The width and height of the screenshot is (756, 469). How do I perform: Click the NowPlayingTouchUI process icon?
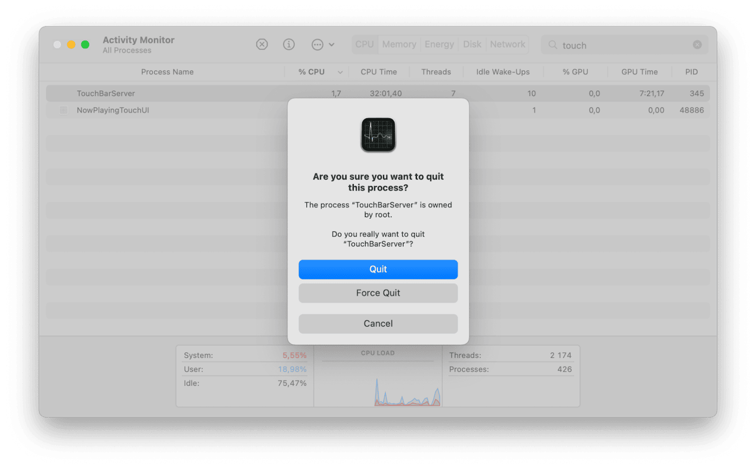click(x=63, y=110)
